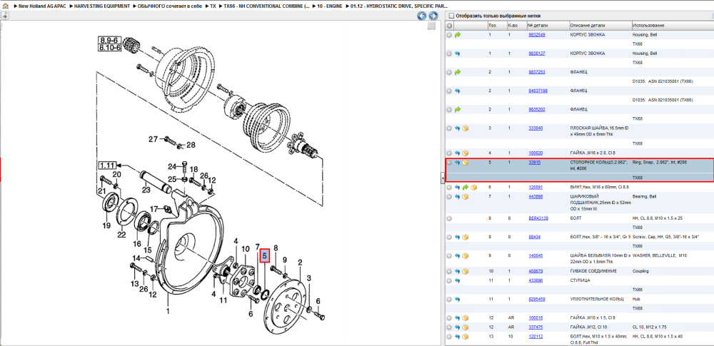Open part number link 8295459
Image resolution: width=714 pixels, height=346 pixels.
536,299
